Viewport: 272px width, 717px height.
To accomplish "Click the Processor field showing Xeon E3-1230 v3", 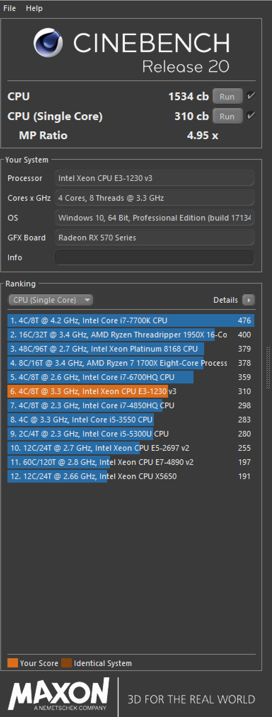I will (x=155, y=178).
